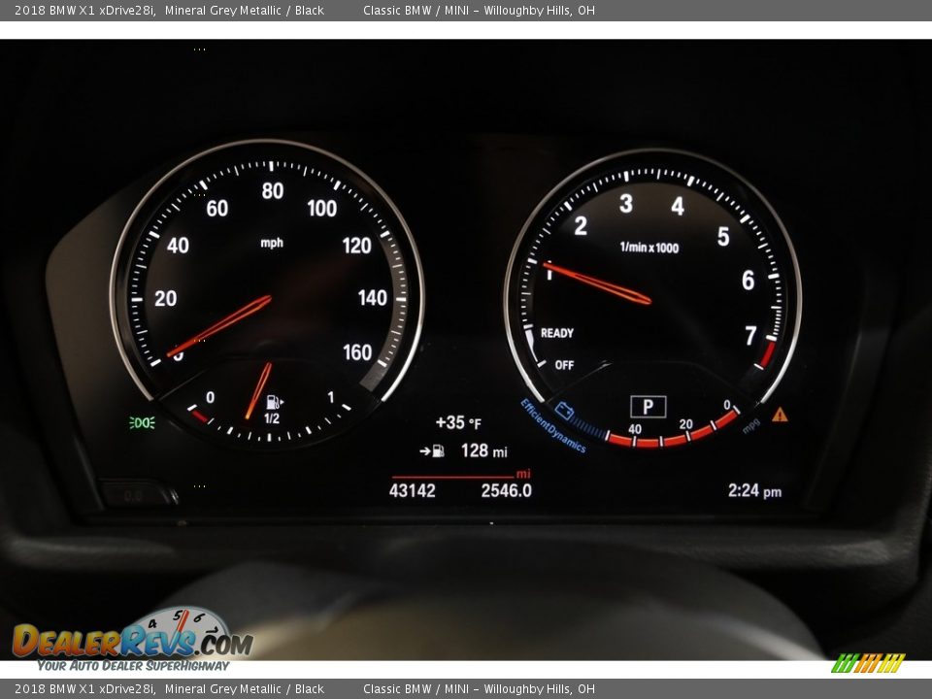The image size is (932, 699).
Task: Click the 3 mark on tachometer
Action: (626, 203)
